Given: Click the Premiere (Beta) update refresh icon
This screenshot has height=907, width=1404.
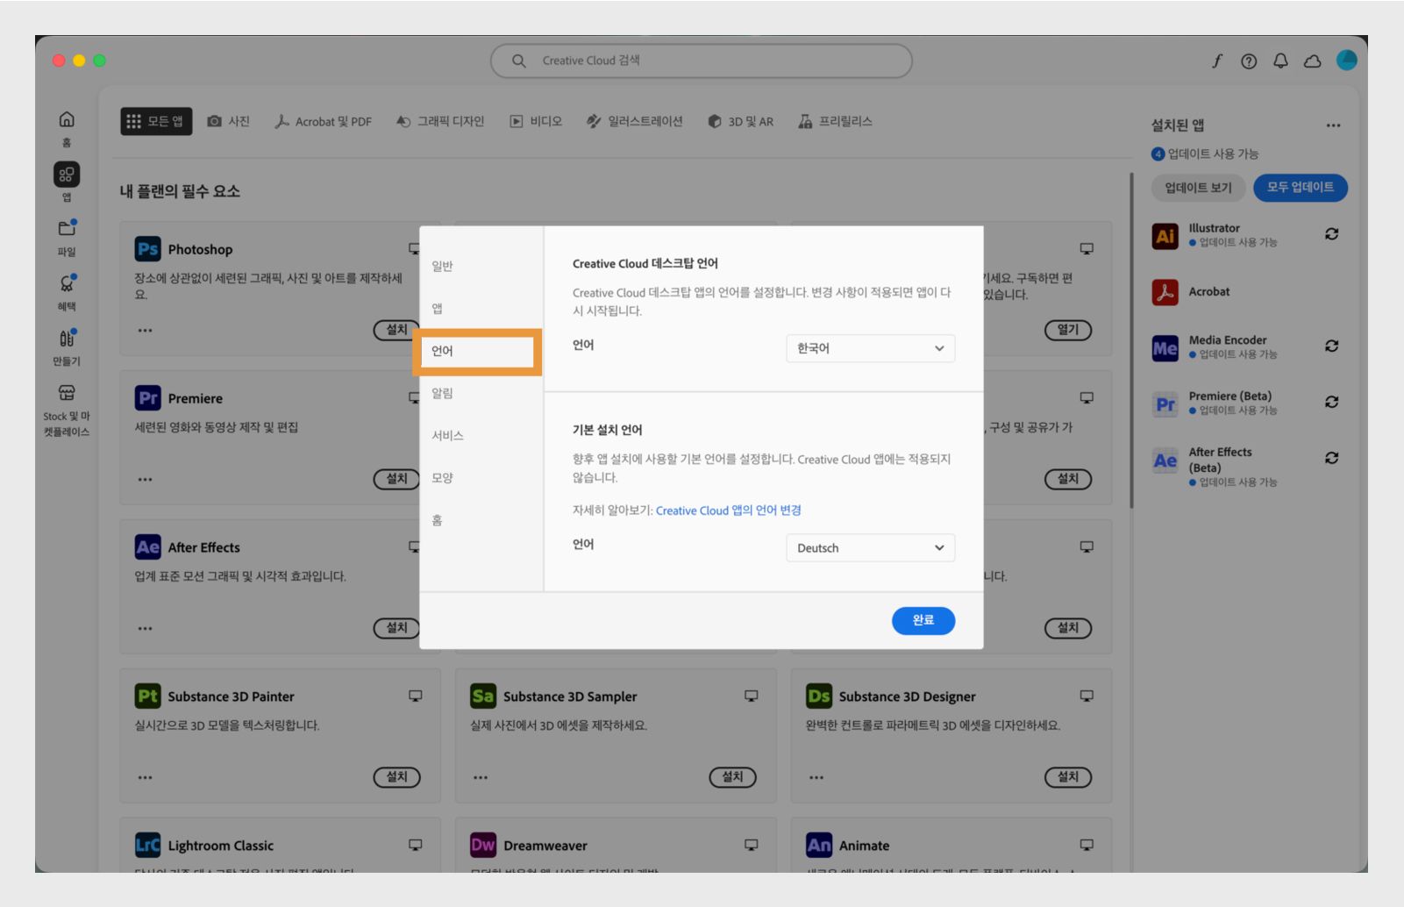Looking at the screenshot, I should coord(1331,402).
